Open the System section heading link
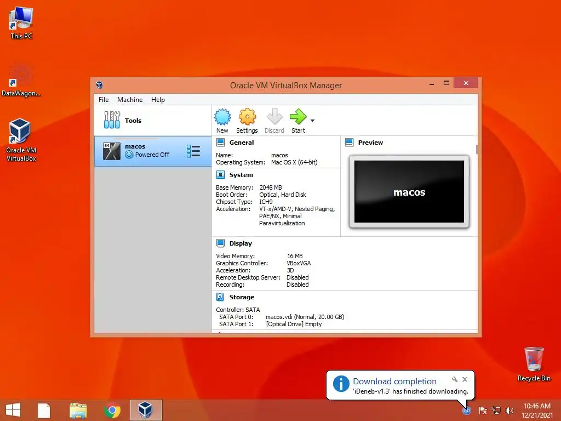561x421 pixels. (241, 175)
